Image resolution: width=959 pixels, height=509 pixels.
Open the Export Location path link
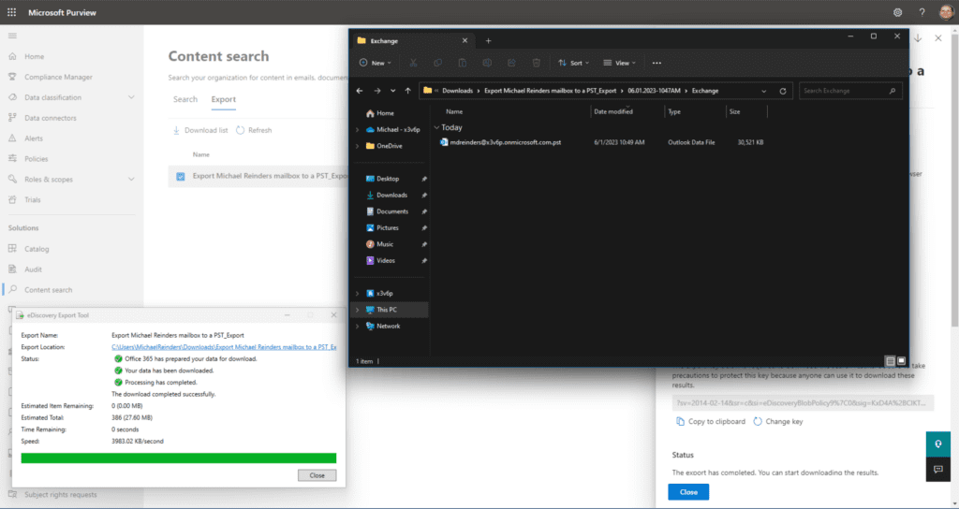(224, 347)
